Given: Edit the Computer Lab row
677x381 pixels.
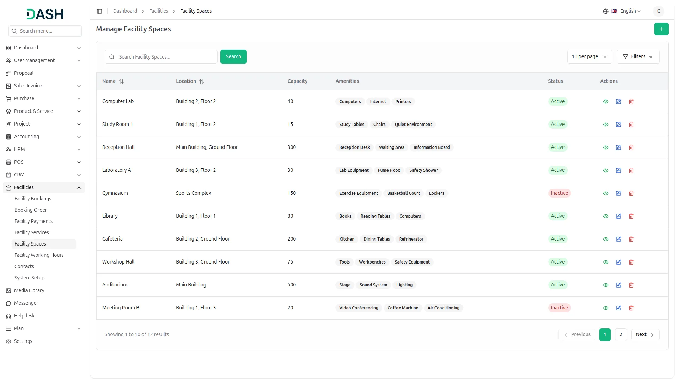Looking at the screenshot, I should click(x=618, y=102).
